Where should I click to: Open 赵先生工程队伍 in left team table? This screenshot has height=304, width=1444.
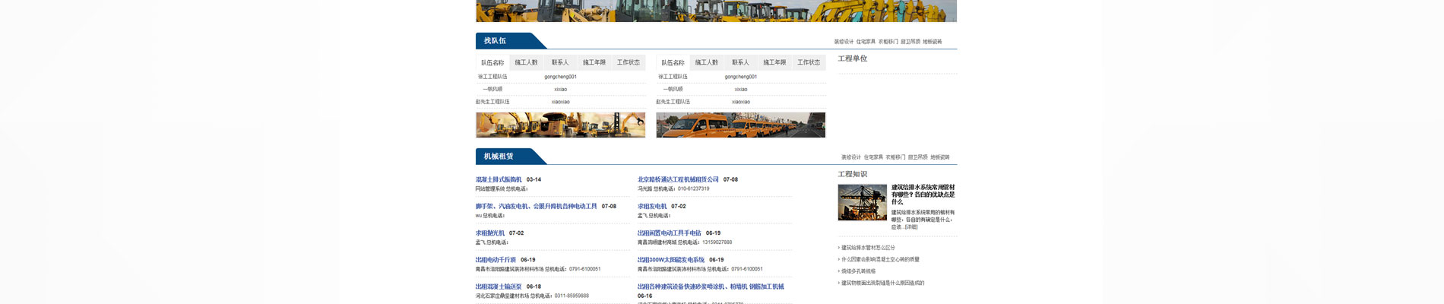tap(492, 102)
